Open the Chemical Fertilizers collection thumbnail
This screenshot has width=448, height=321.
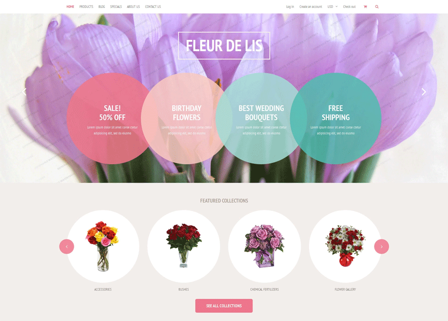[x=265, y=246]
